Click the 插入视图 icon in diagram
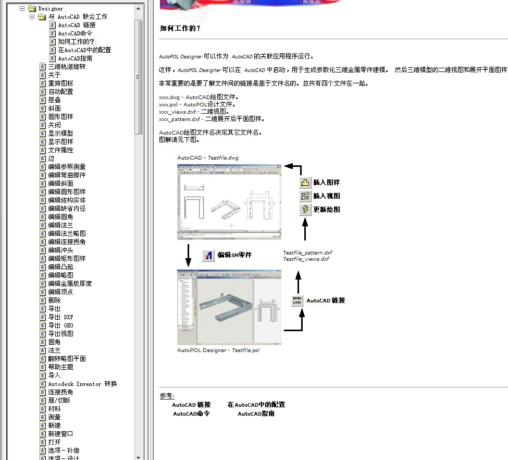 click(x=305, y=196)
